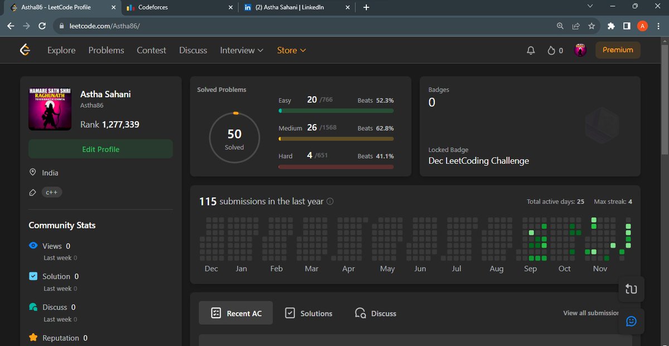This screenshot has height=346, width=669.
Task: Switch to the LinkedIn browser tab
Action: [x=295, y=7]
